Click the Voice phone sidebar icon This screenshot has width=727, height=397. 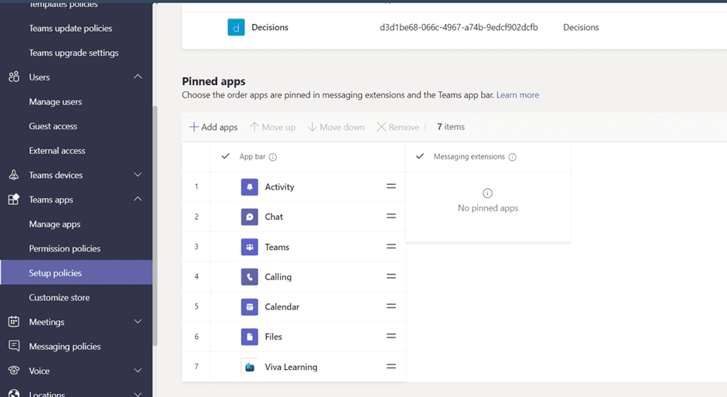(x=14, y=371)
